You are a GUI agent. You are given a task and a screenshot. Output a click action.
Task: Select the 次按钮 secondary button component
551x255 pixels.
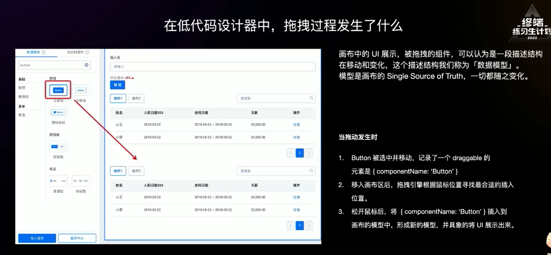click(81, 90)
